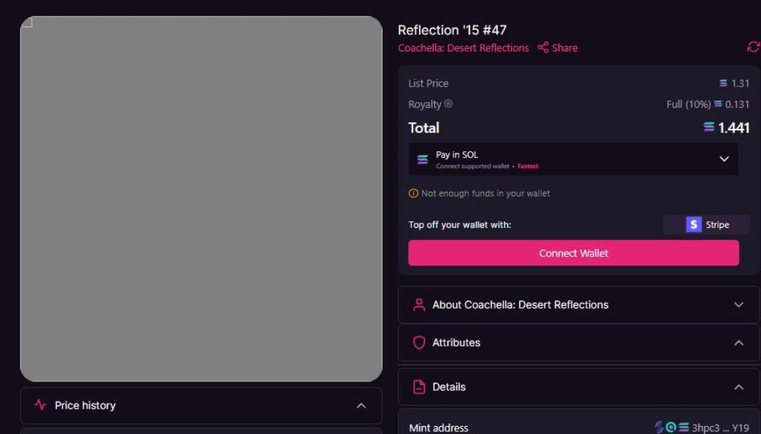Open the teal explorer icon by mint address
Image resolution: width=761 pixels, height=434 pixels.
click(671, 427)
